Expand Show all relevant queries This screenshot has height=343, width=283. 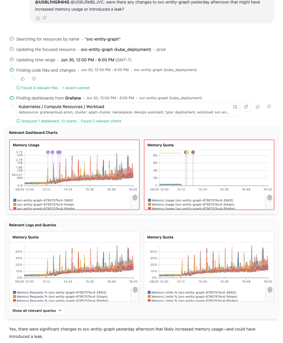(37, 311)
